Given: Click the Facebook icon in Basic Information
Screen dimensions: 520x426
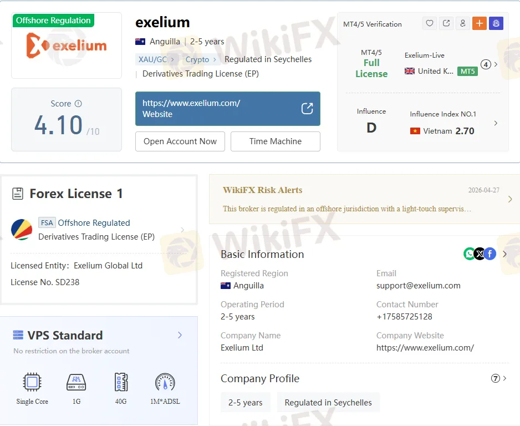Looking at the screenshot, I should point(490,254).
